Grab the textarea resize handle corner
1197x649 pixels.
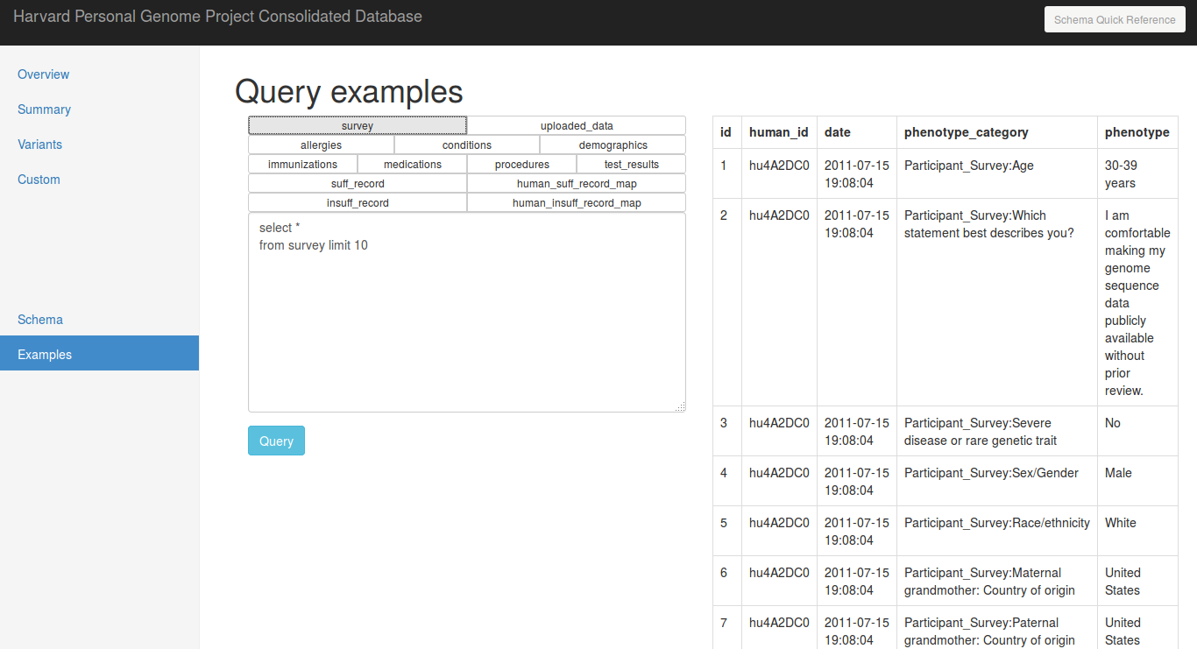(680, 406)
